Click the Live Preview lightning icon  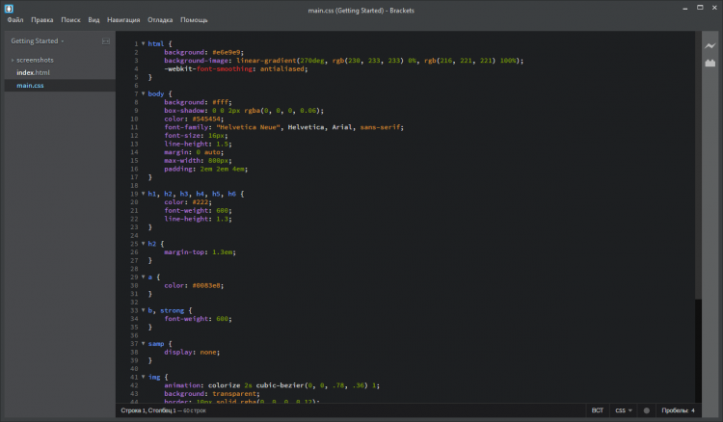(710, 45)
